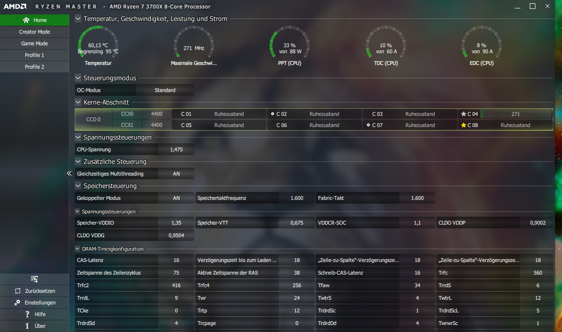This screenshot has width=562, height=332.
Task: Select Profile 1
Action: [35, 55]
